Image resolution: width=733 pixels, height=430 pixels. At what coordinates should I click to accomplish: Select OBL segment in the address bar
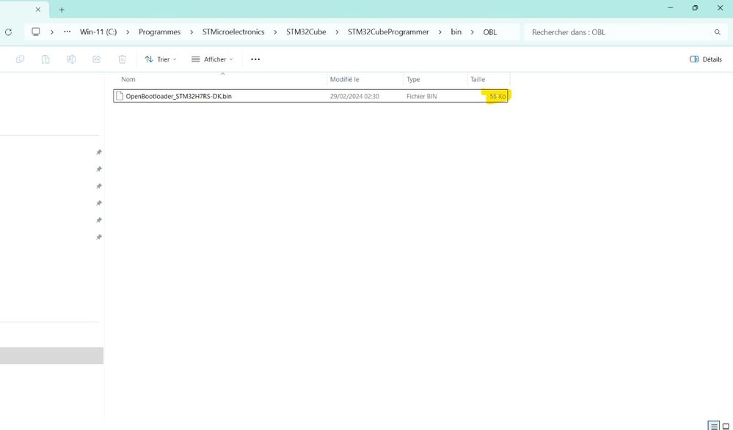490,32
